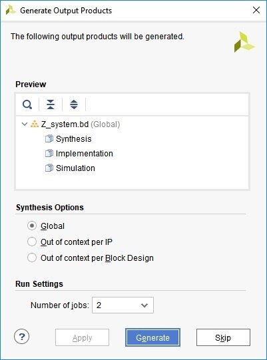The image size is (267, 360).
Task: Select the Implementation tree item
Action: [85, 153]
